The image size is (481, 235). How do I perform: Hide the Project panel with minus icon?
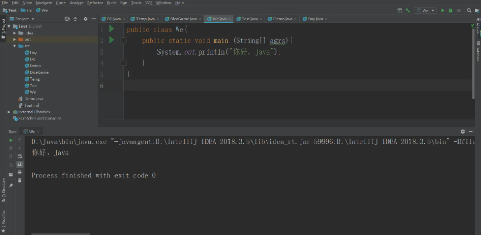click(93, 19)
